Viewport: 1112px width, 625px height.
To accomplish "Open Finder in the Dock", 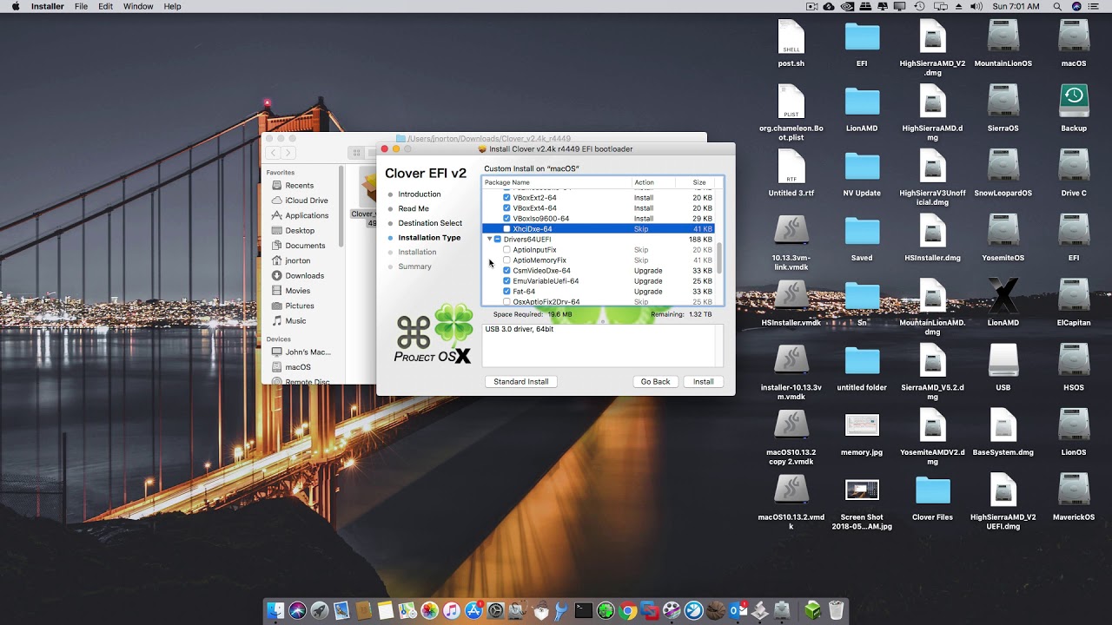I will click(x=275, y=610).
